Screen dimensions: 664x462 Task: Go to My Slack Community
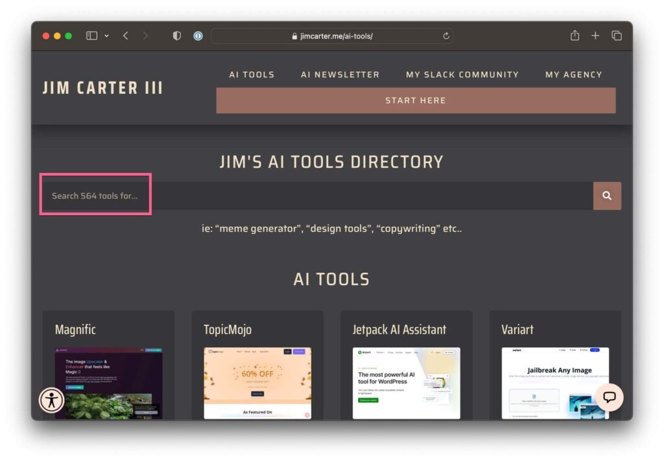tap(462, 75)
